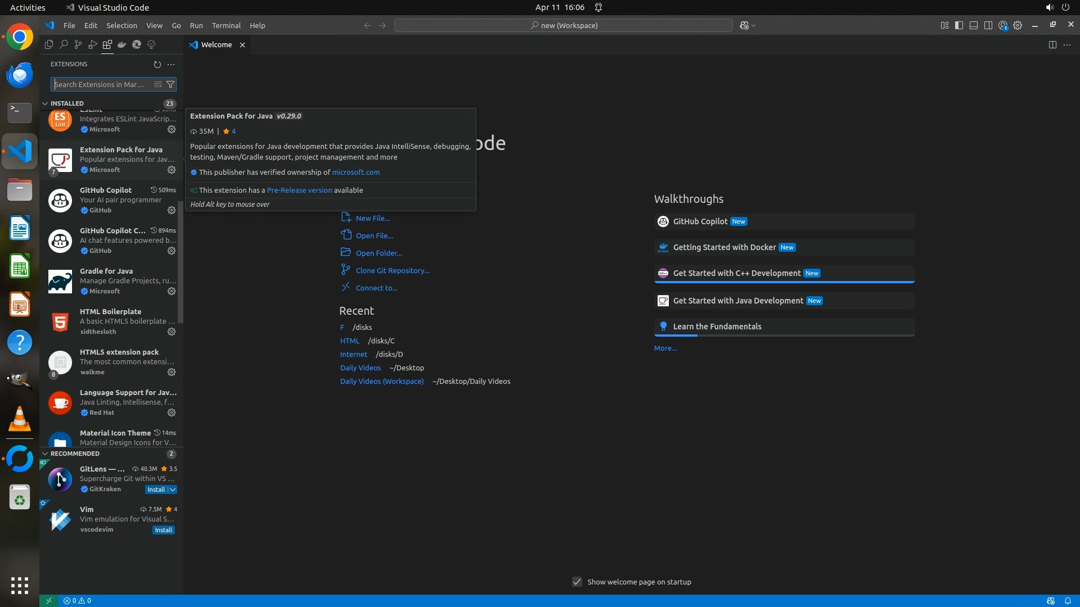
Task: Open the Run and Debug view
Action: [x=93, y=44]
